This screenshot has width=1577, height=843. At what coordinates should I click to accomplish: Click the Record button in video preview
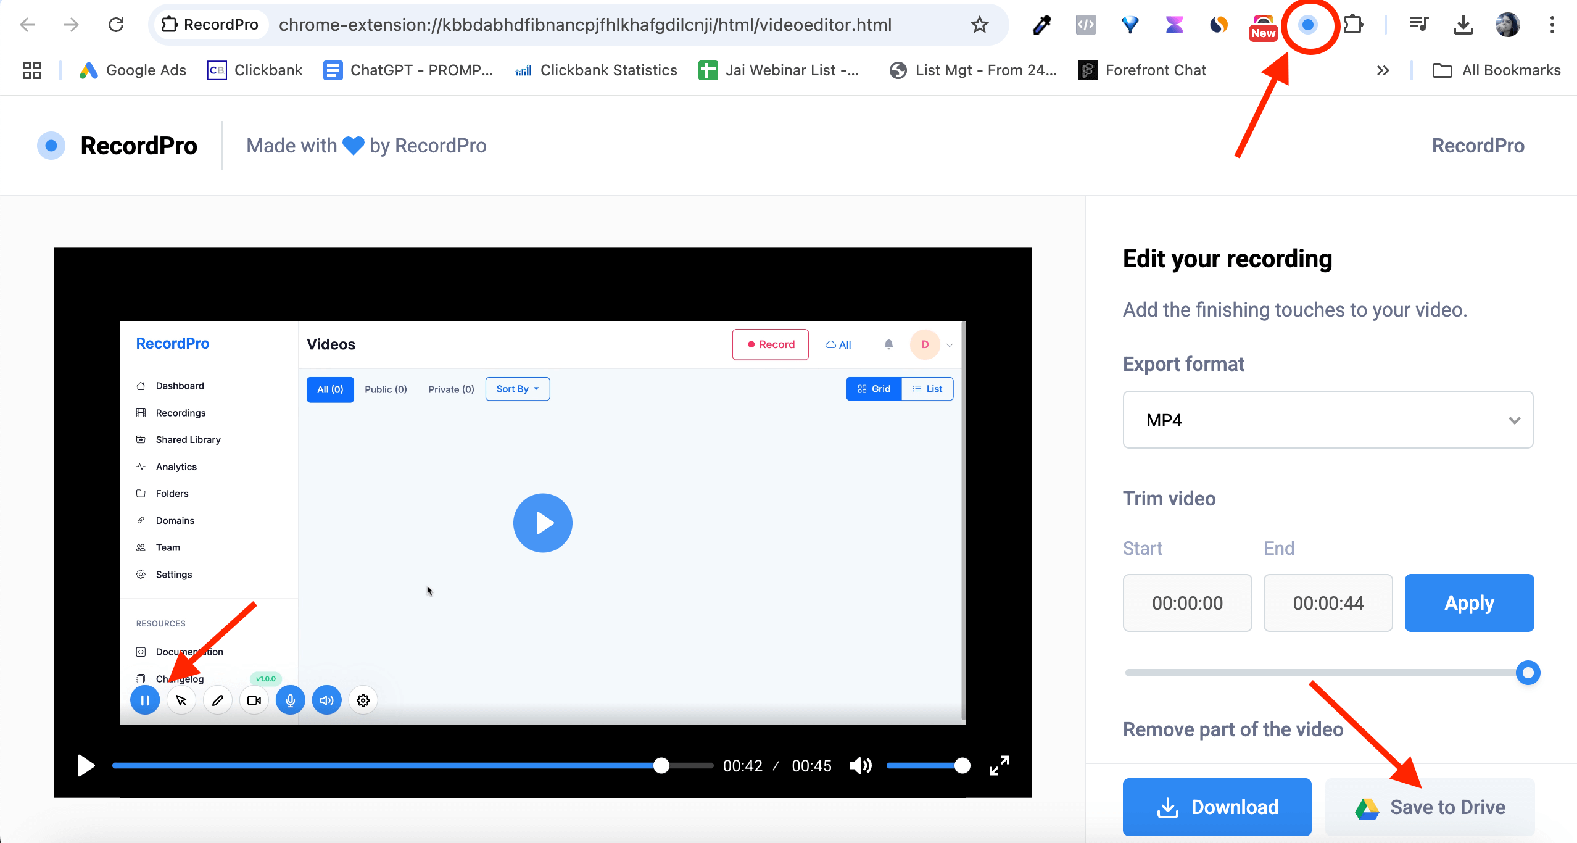tap(770, 344)
